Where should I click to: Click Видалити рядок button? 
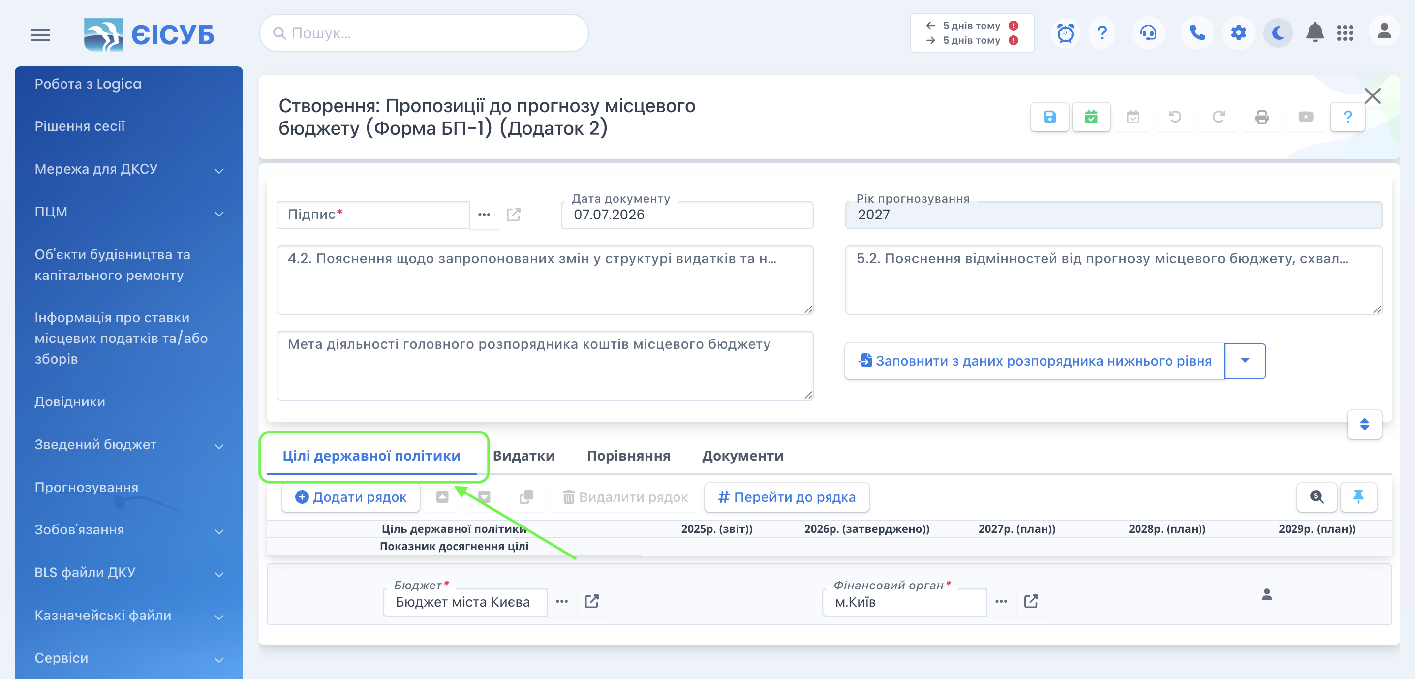(x=625, y=497)
